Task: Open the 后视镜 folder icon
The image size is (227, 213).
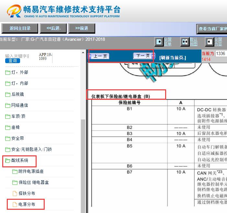Action: [x=7, y=94]
